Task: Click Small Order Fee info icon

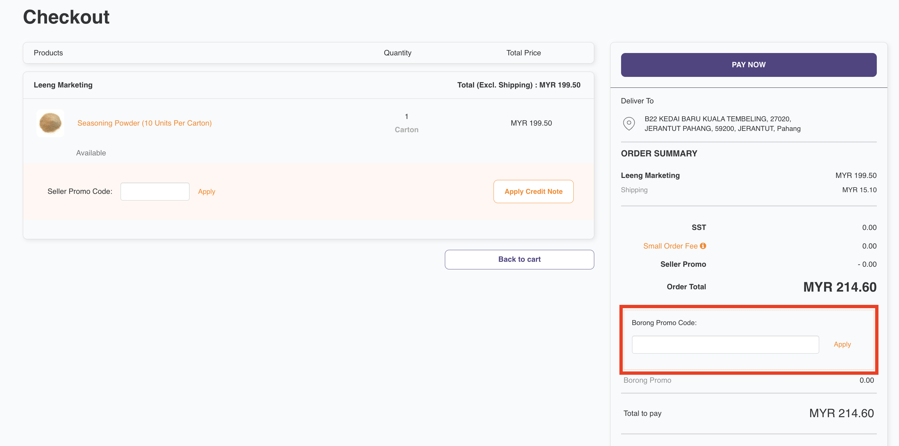Action: (x=703, y=246)
